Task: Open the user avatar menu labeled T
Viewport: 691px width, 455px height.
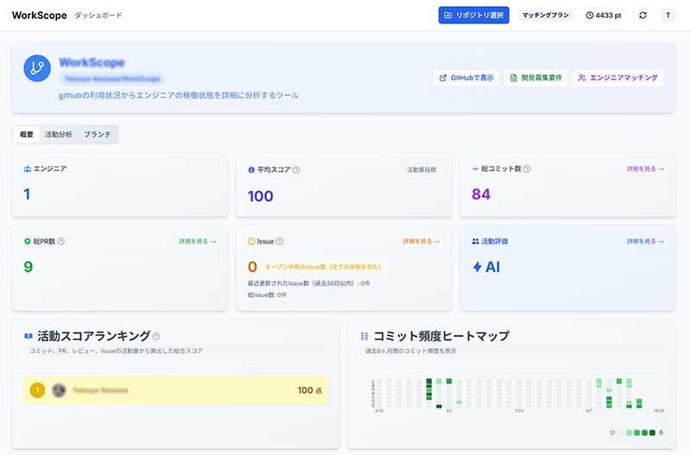Action: point(668,16)
